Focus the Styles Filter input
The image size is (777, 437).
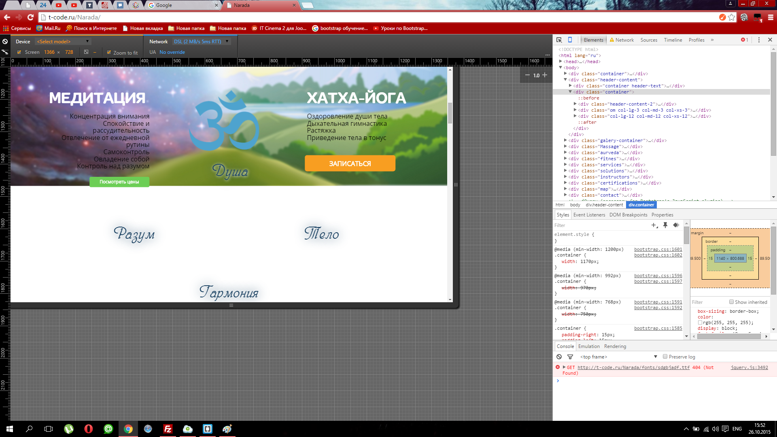(x=601, y=225)
